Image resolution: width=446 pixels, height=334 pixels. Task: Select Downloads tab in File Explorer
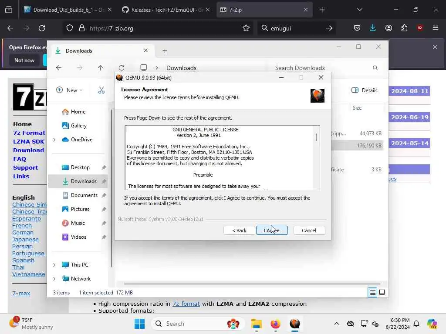(x=102, y=50)
